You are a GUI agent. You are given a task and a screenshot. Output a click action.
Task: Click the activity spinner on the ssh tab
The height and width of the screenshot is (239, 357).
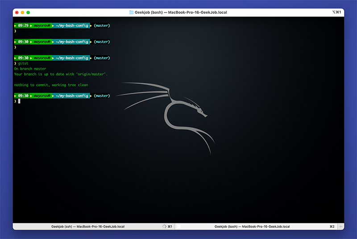coord(164,227)
